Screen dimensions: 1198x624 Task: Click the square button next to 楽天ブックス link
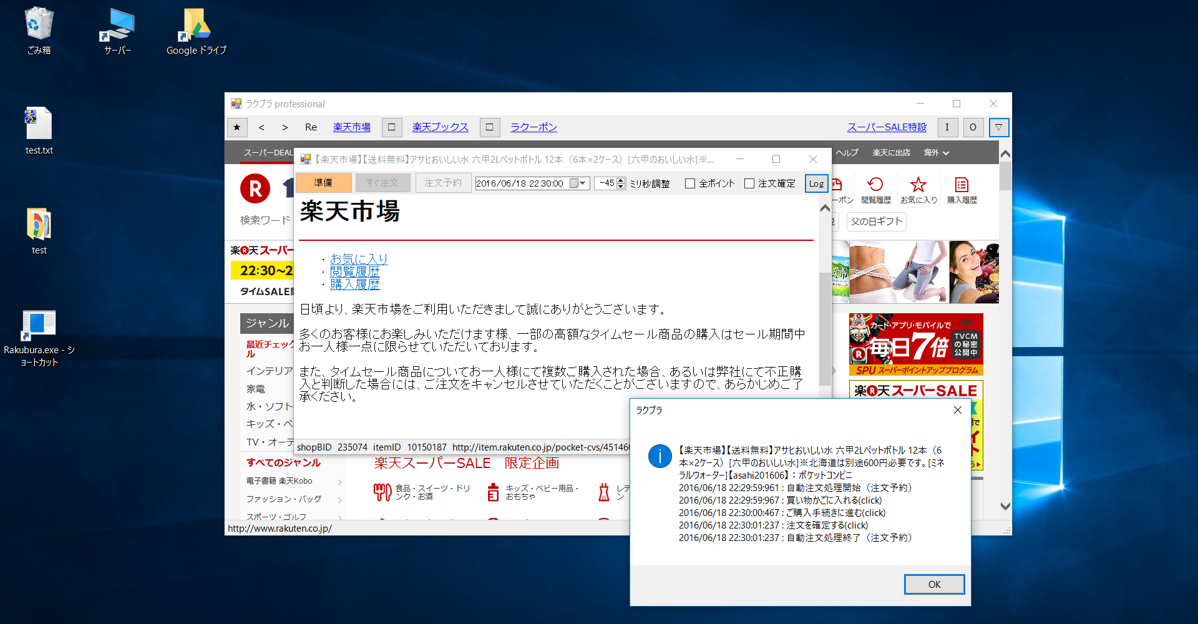[x=490, y=127]
